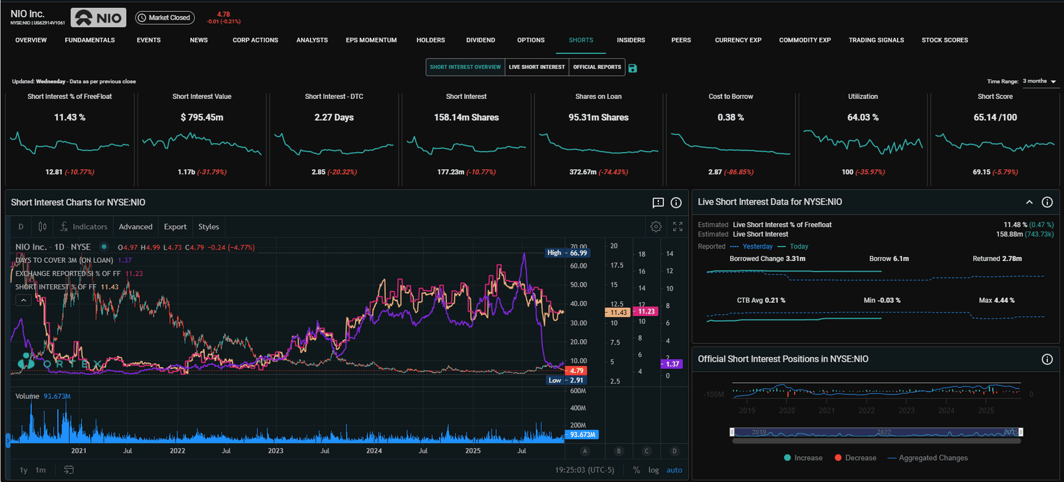Open info for Official Short Interest Positions

[1047, 359]
